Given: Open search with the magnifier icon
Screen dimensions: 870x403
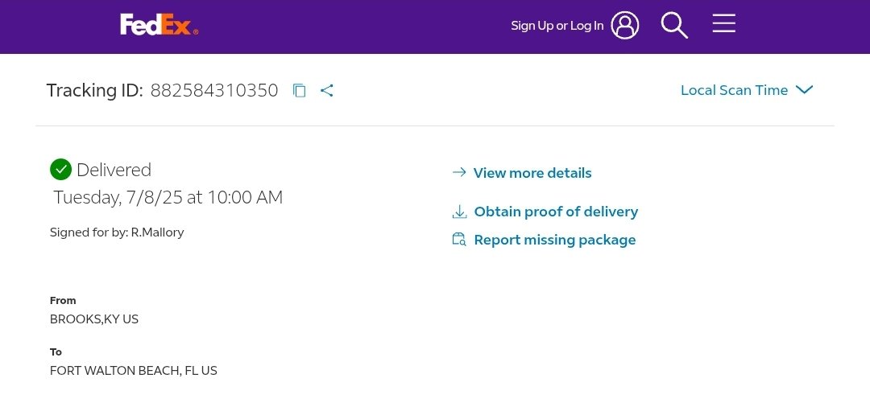Looking at the screenshot, I should 673,25.
